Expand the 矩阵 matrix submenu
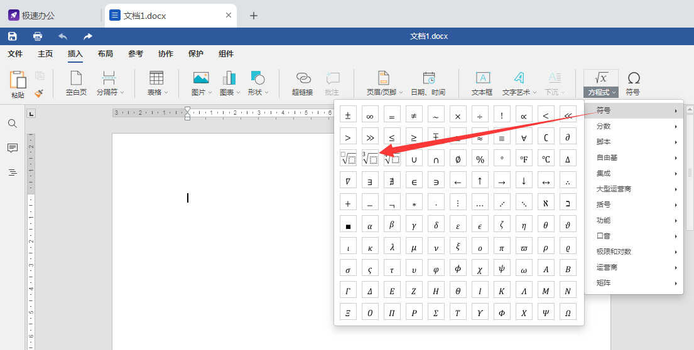This screenshot has height=350, width=694. click(x=634, y=283)
